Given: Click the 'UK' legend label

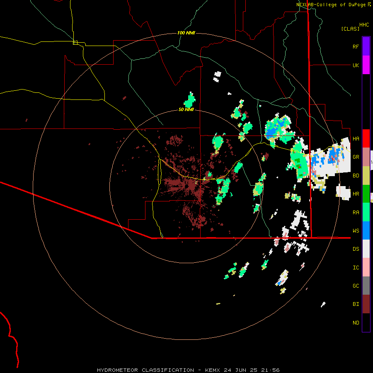Looking at the screenshot, I should [x=356, y=65].
